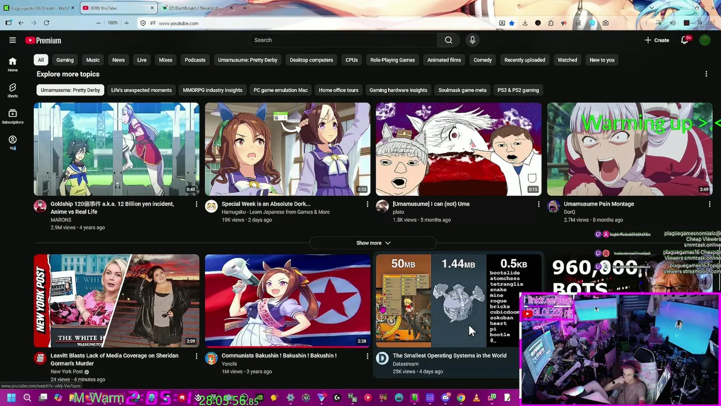Select Soulmask game meta topic

click(x=462, y=90)
